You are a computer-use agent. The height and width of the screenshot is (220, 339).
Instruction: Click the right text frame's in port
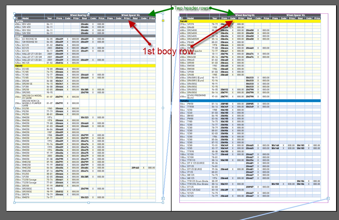click(x=180, y=18)
